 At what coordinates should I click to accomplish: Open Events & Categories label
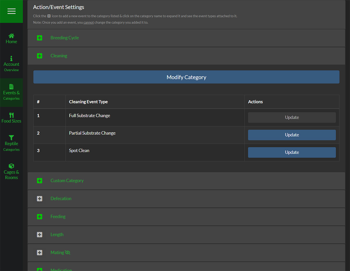(x=11, y=95)
